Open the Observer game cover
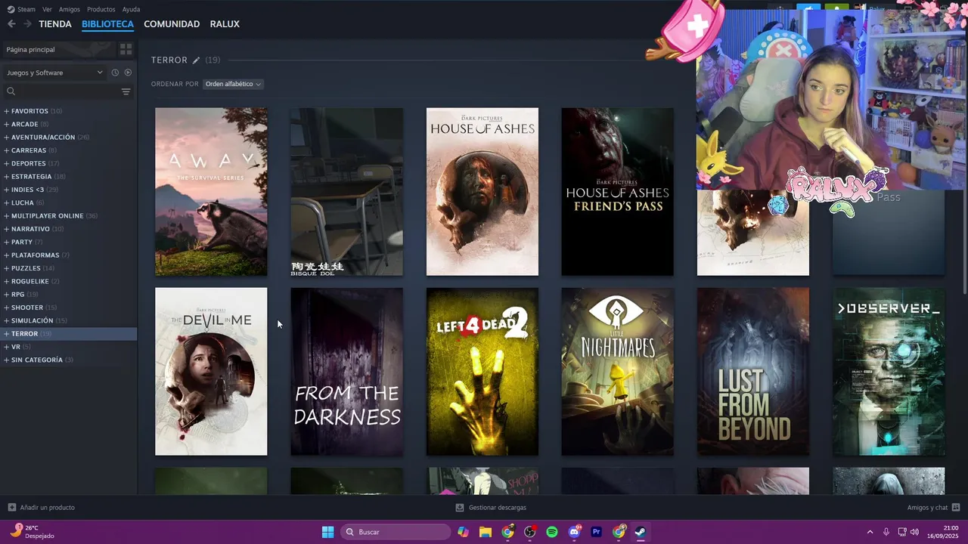The image size is (968, 544). point(889,372)
